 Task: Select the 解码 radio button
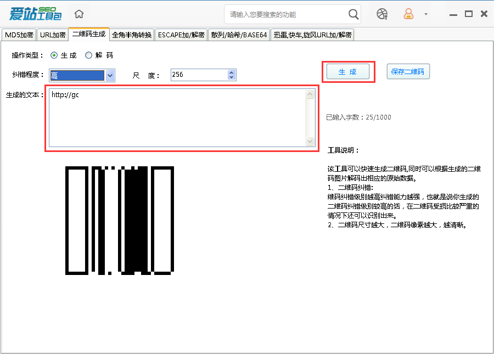pyautogui.click(x=89, y=55)
